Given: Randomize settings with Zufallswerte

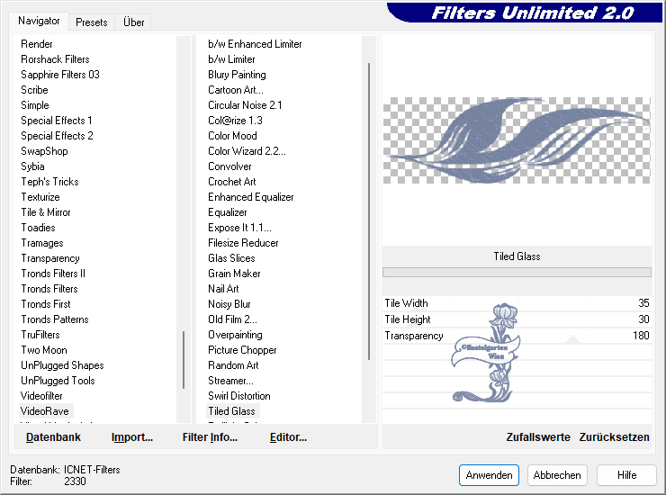Looking at the screenshot, I should pos(538,437).
